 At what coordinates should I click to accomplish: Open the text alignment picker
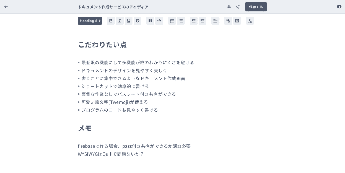pyautogui.click(x=215, y=21)
